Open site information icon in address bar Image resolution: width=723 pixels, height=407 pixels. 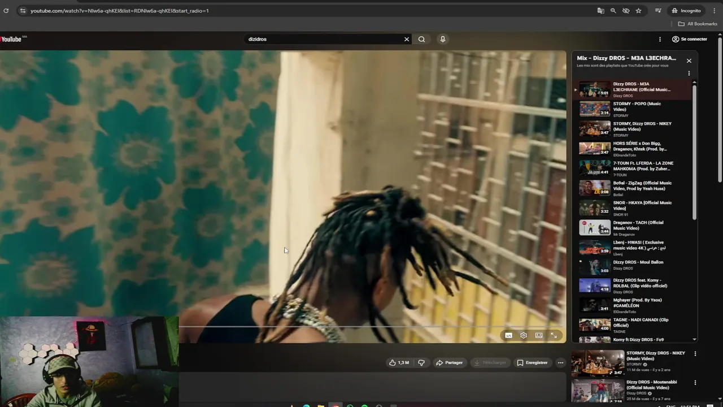[22, 11]
